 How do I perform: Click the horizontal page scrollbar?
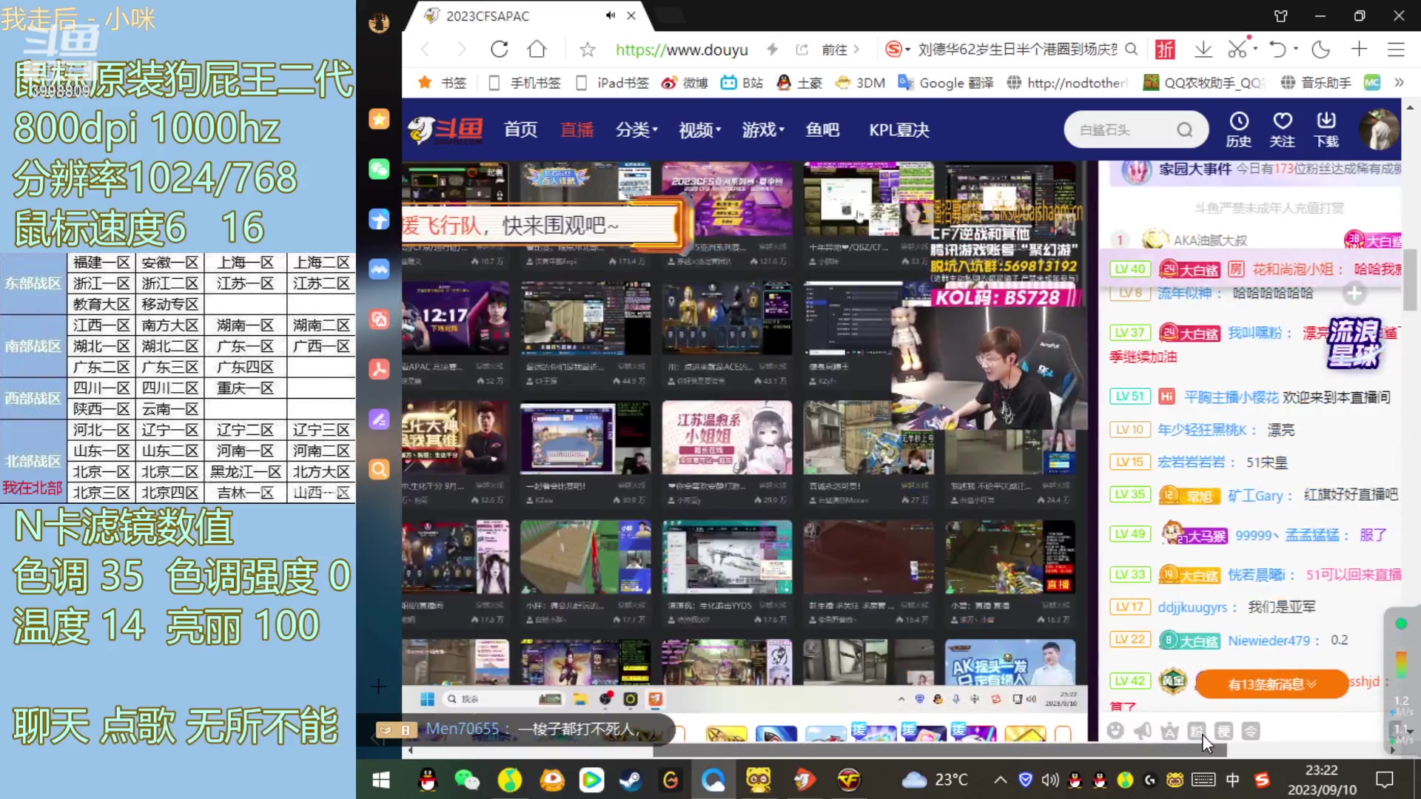[939, 750]
